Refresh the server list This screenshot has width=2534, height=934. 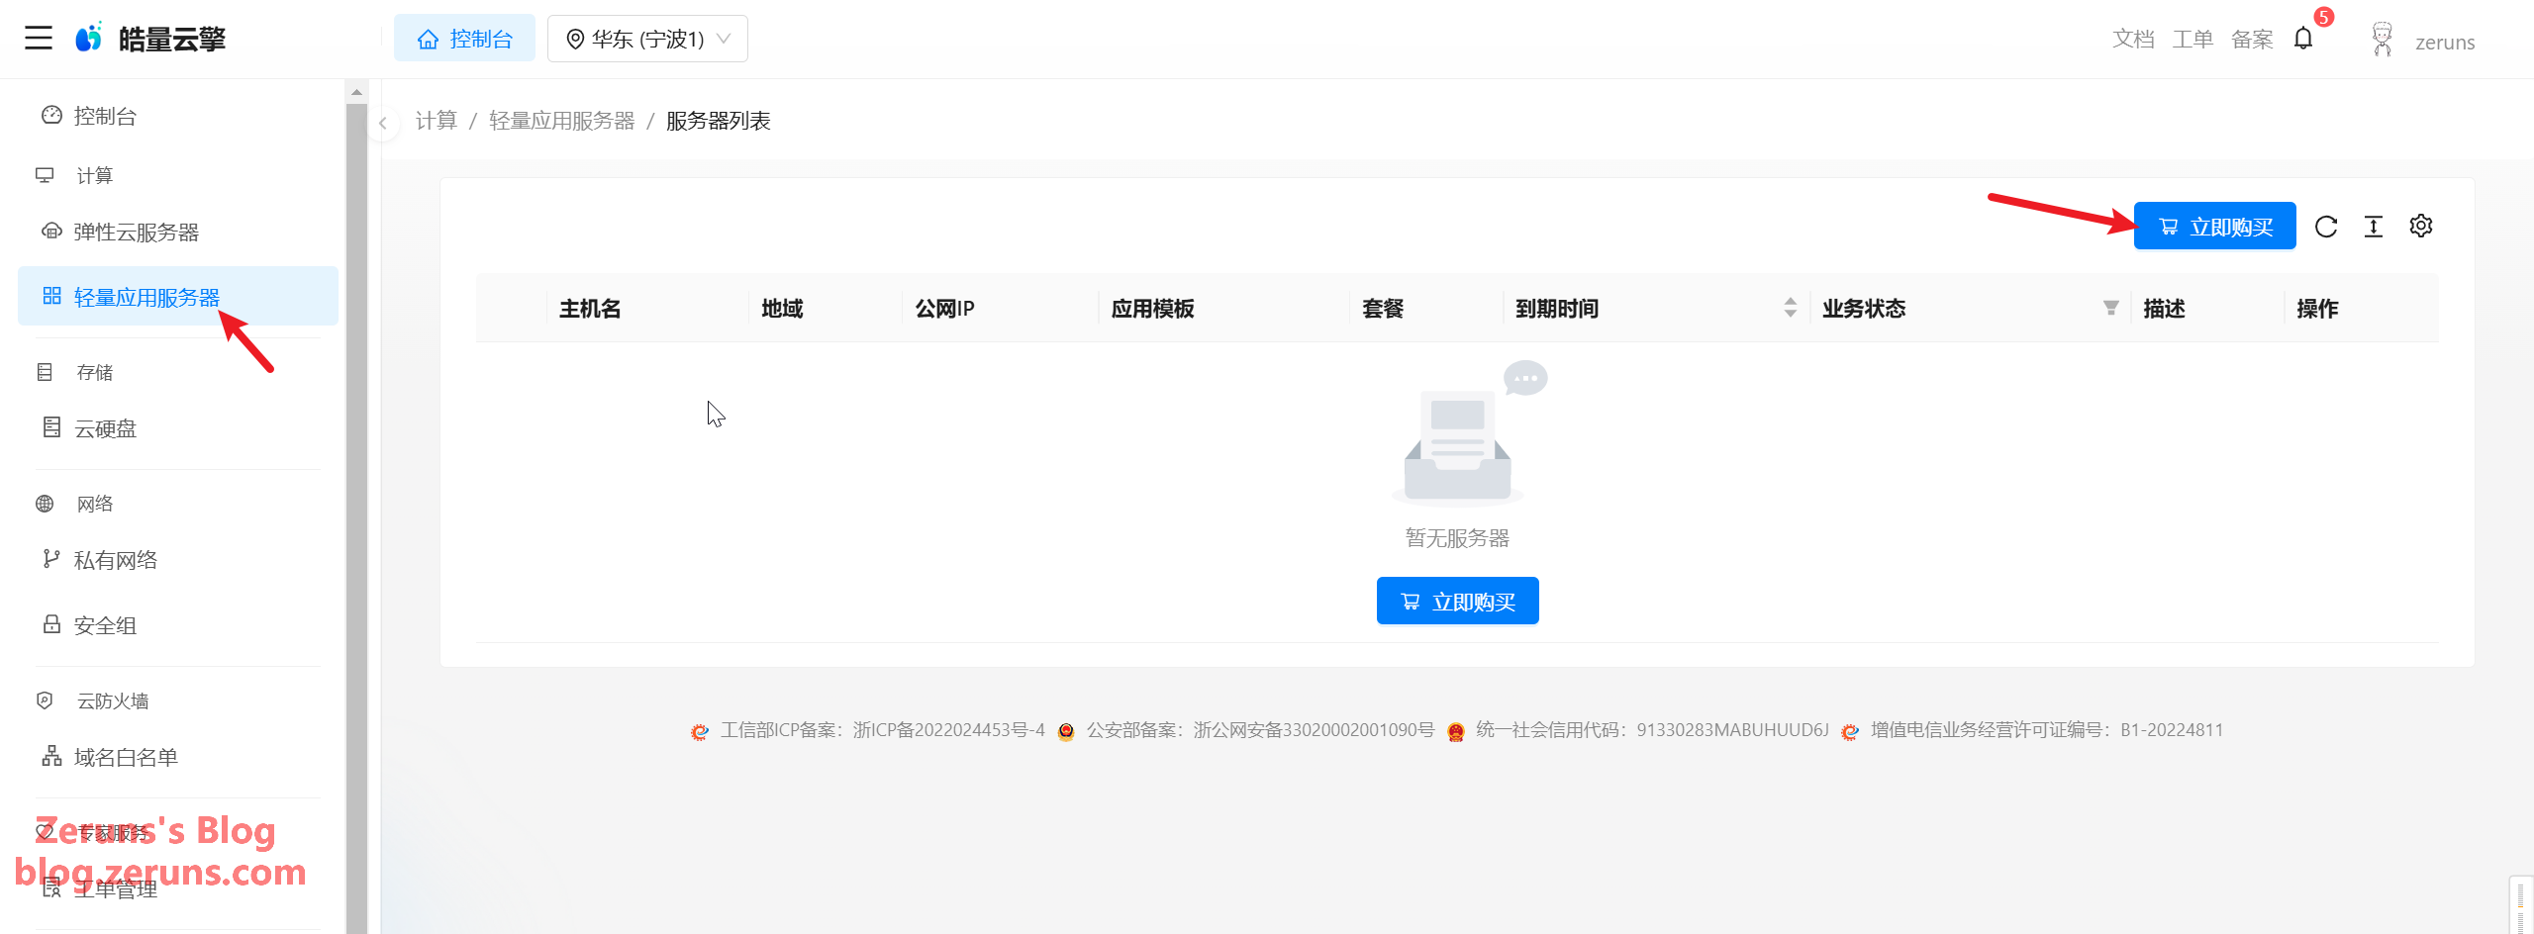2326,227
